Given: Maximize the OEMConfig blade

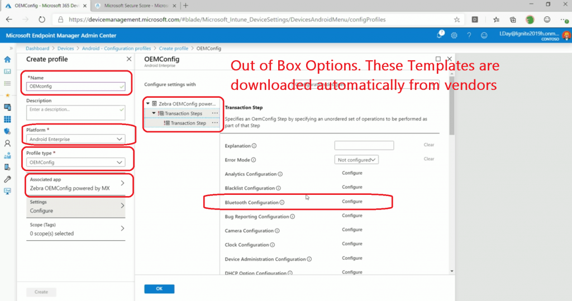Looking at the screenshot, I should (x=438, y=59).
